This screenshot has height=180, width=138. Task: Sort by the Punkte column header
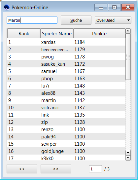[x=99, y=33]
